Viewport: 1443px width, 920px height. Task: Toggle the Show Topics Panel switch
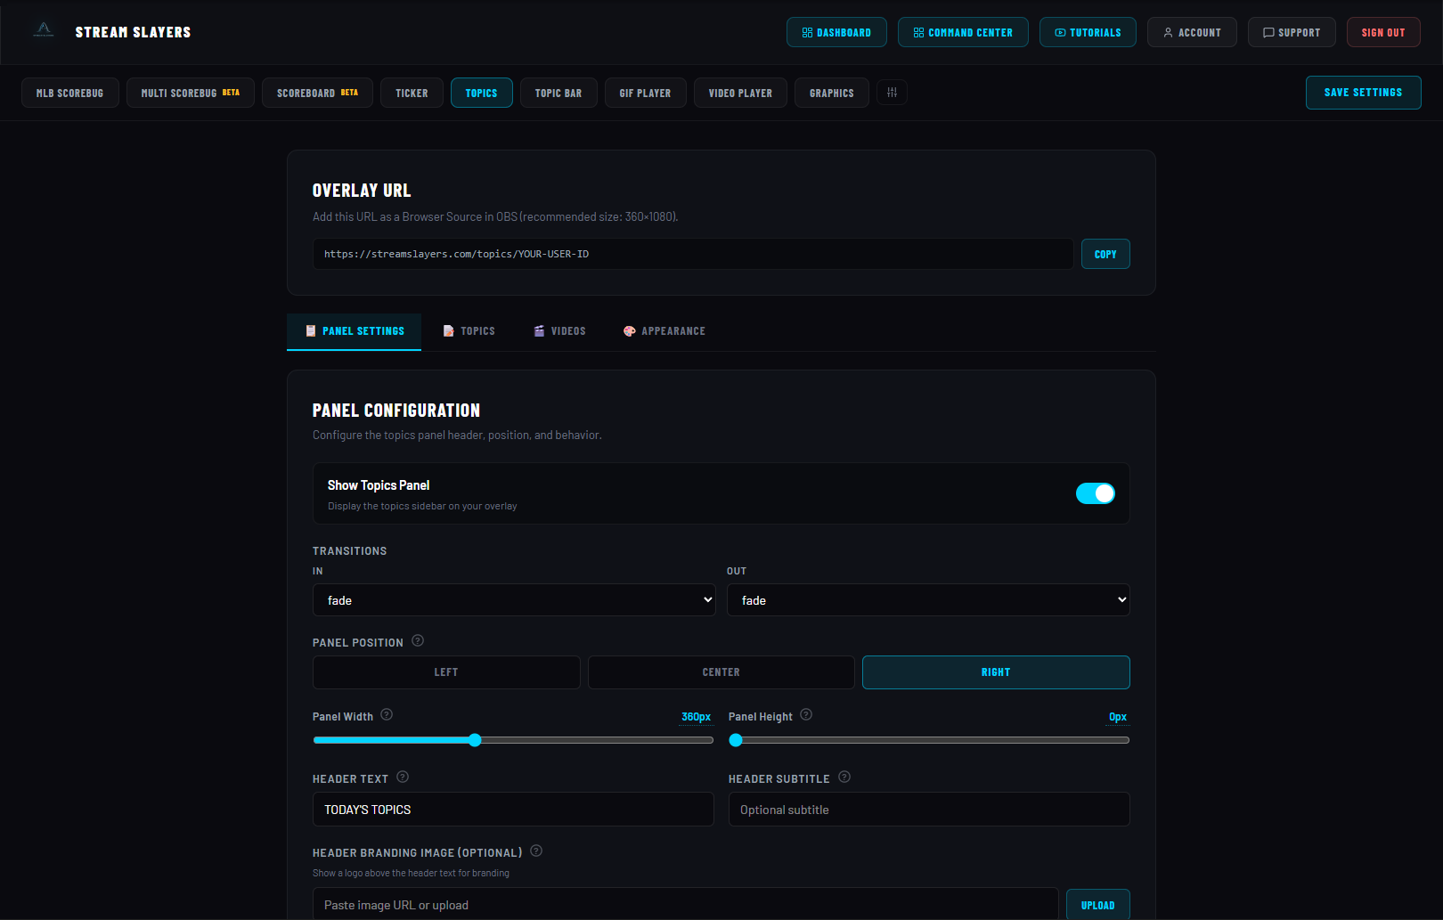1096,493
